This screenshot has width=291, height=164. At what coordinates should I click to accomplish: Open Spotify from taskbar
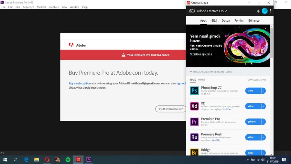[68, 160]
